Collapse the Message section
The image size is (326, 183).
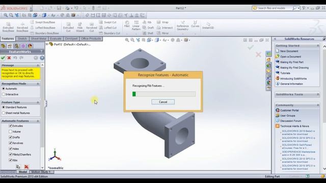coord(38,66)
